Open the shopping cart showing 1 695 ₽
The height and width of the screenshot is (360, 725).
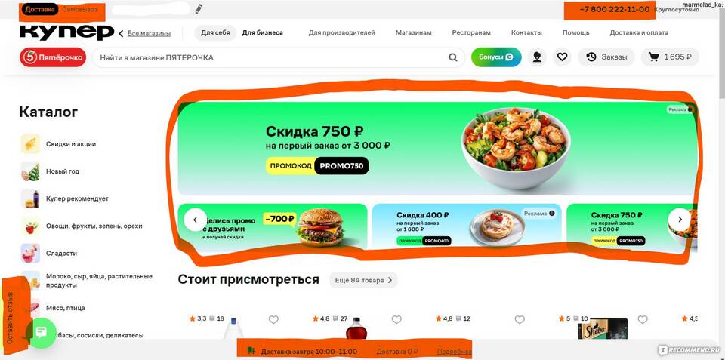pyautogui.click(x=670, y=57)
